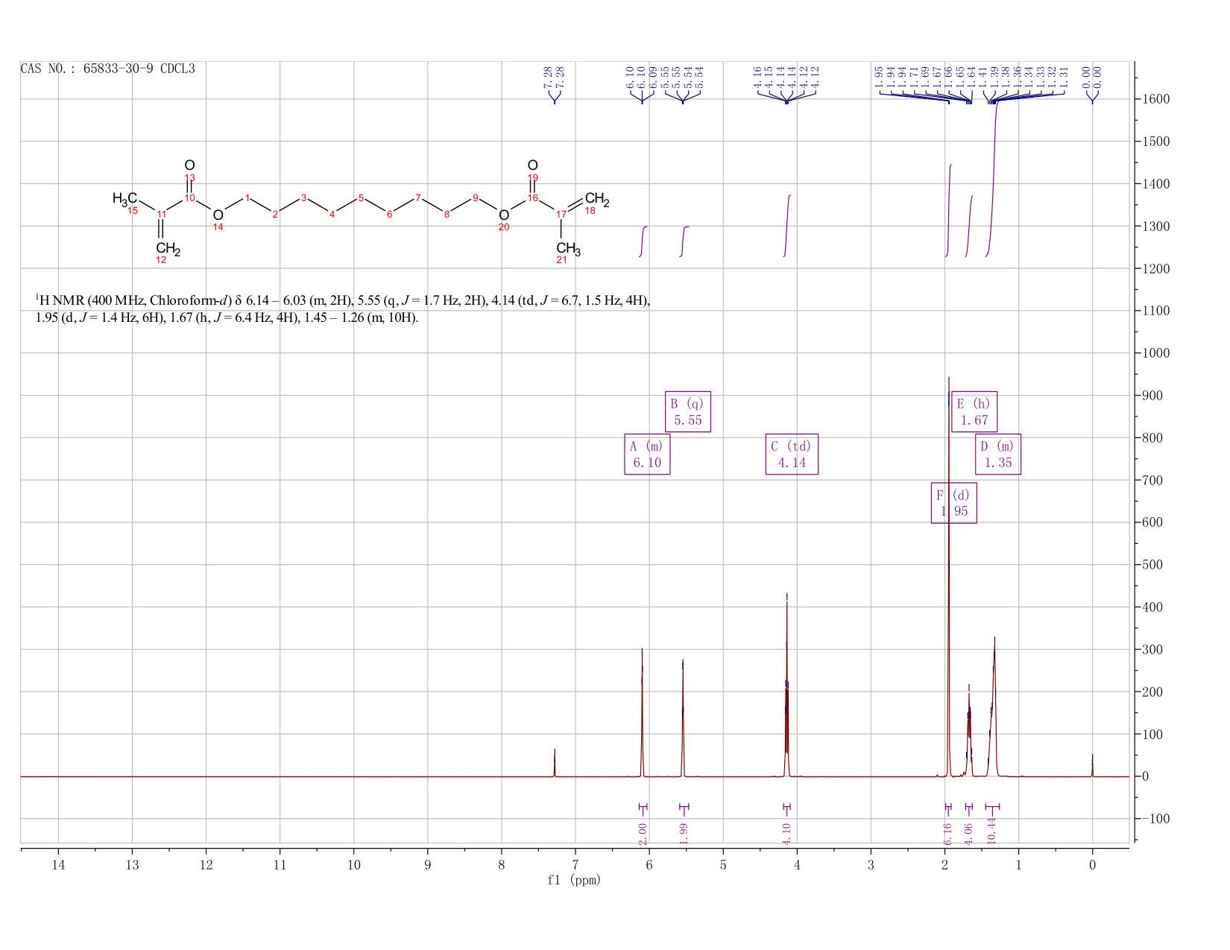This screenshot has height=950, width=1230.
Task: Click the 1H NMR multiplet report text
Action: [343, 309]
